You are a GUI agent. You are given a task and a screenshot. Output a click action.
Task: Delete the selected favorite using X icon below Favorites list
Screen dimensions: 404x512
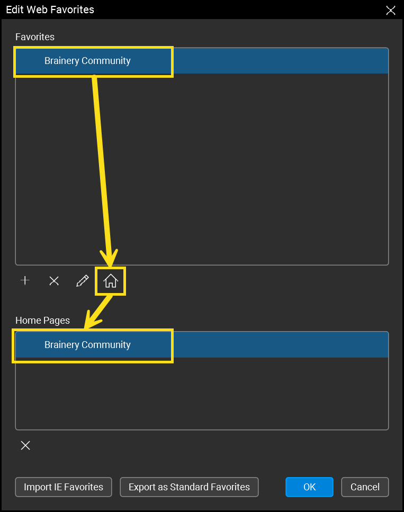53,281
